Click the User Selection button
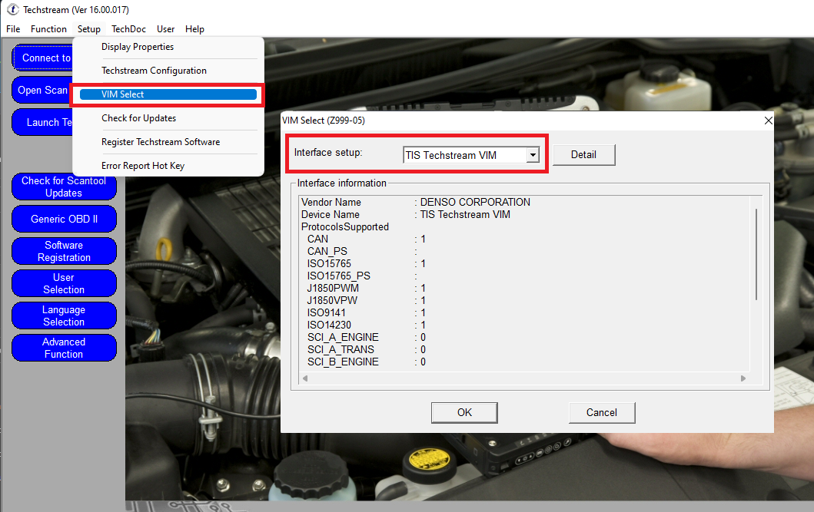The height and width of the screenshot is (512, 814). (x=64, y=283)
